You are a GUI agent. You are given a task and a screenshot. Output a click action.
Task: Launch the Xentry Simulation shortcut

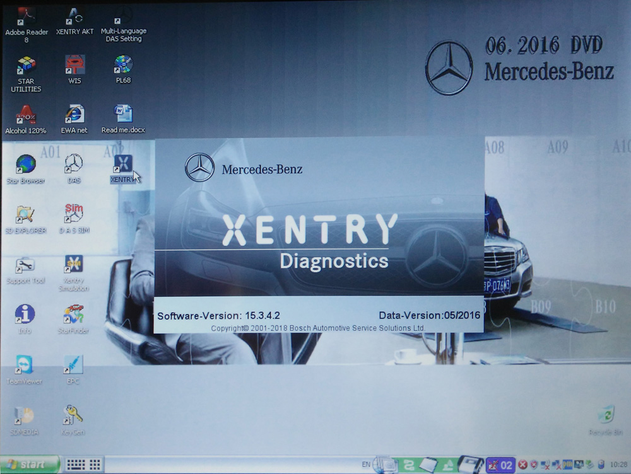click(74, 274)
